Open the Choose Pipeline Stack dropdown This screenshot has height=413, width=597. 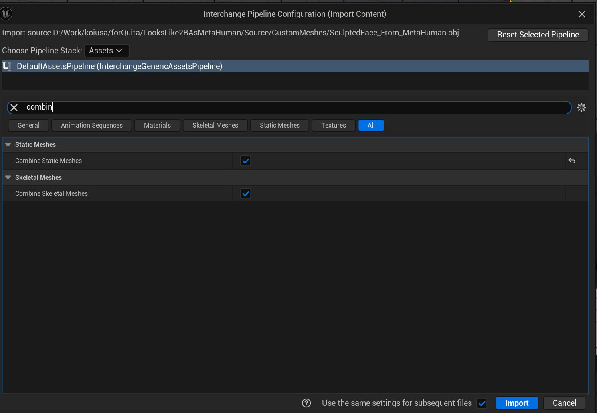(x=107, y=51)
